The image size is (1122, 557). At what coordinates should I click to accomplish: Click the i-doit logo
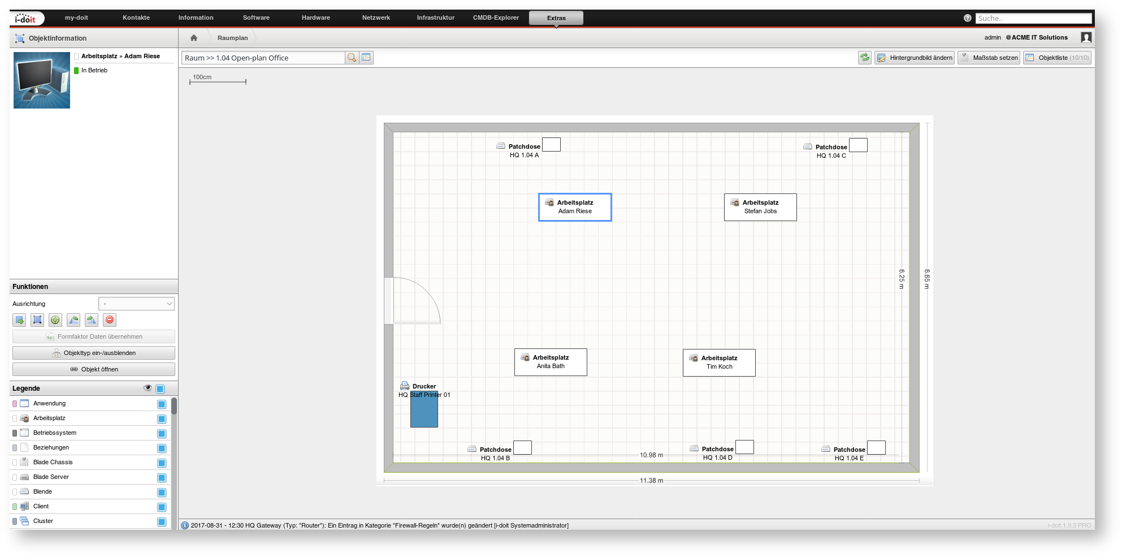25,18
